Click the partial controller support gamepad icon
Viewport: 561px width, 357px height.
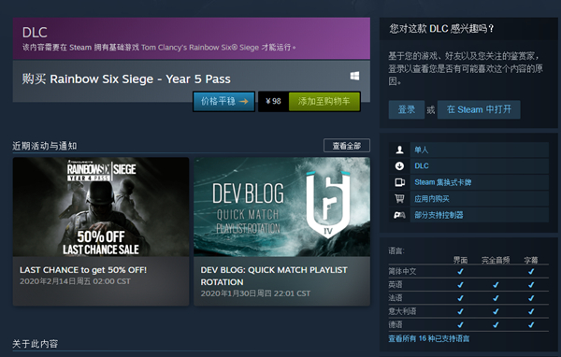pos(399,215)
